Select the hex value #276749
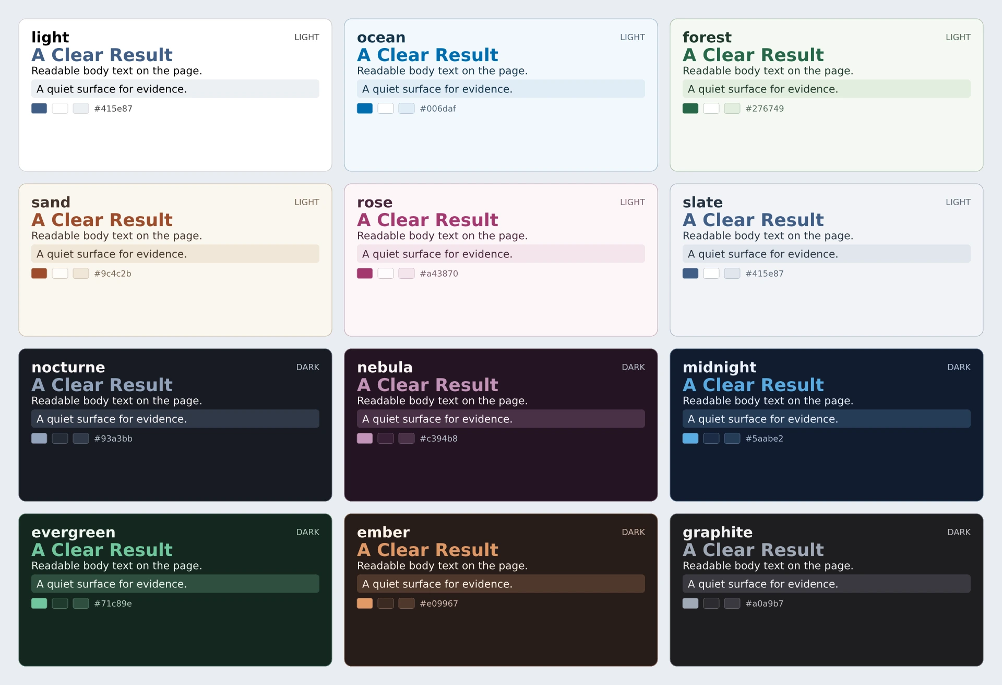The image size is (1002, 685). click(x=765, y=109)
